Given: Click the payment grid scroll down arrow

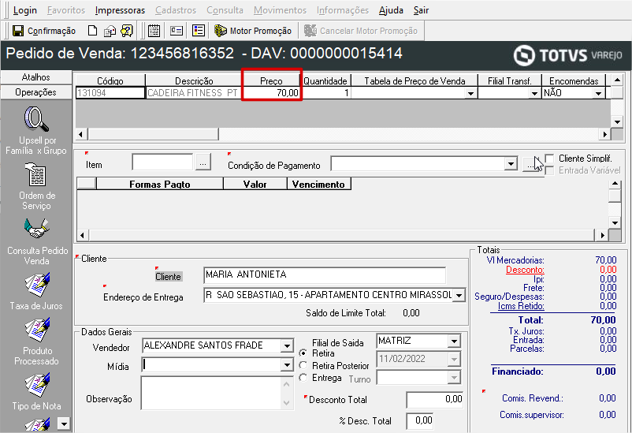Looking at the screenshot, I should [615, 222].
